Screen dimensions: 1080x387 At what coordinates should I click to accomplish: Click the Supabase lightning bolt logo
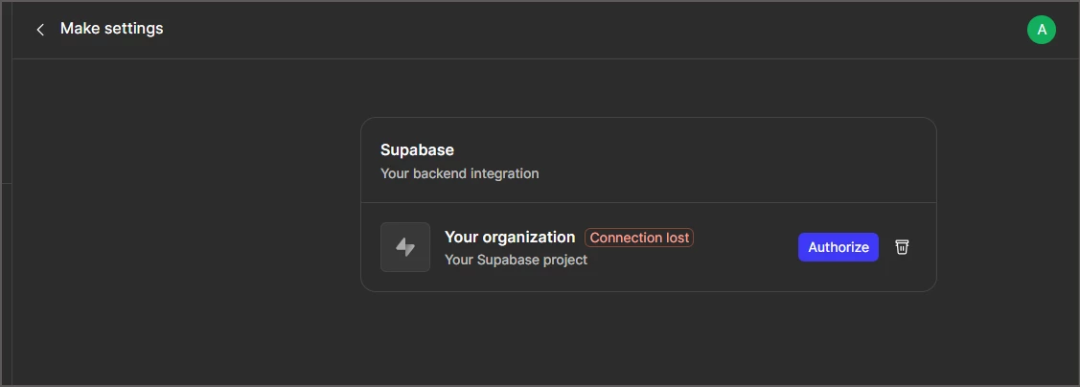pyautogui.click(x=405, y=247)
